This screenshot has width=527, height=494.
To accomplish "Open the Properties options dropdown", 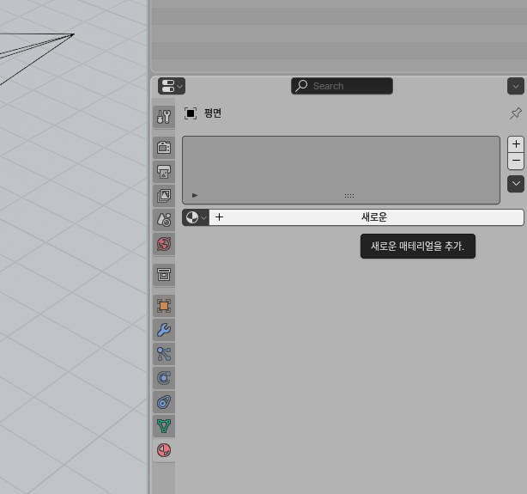I will [x=516, y=86].
